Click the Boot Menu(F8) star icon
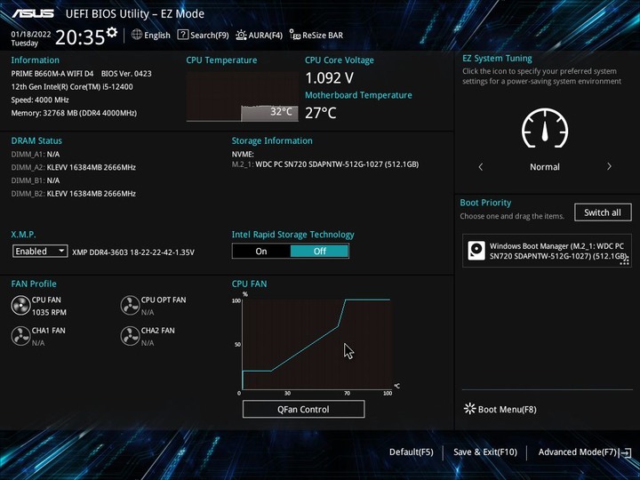Viewport: 640px width, 480px height. (x=470, y=409)
